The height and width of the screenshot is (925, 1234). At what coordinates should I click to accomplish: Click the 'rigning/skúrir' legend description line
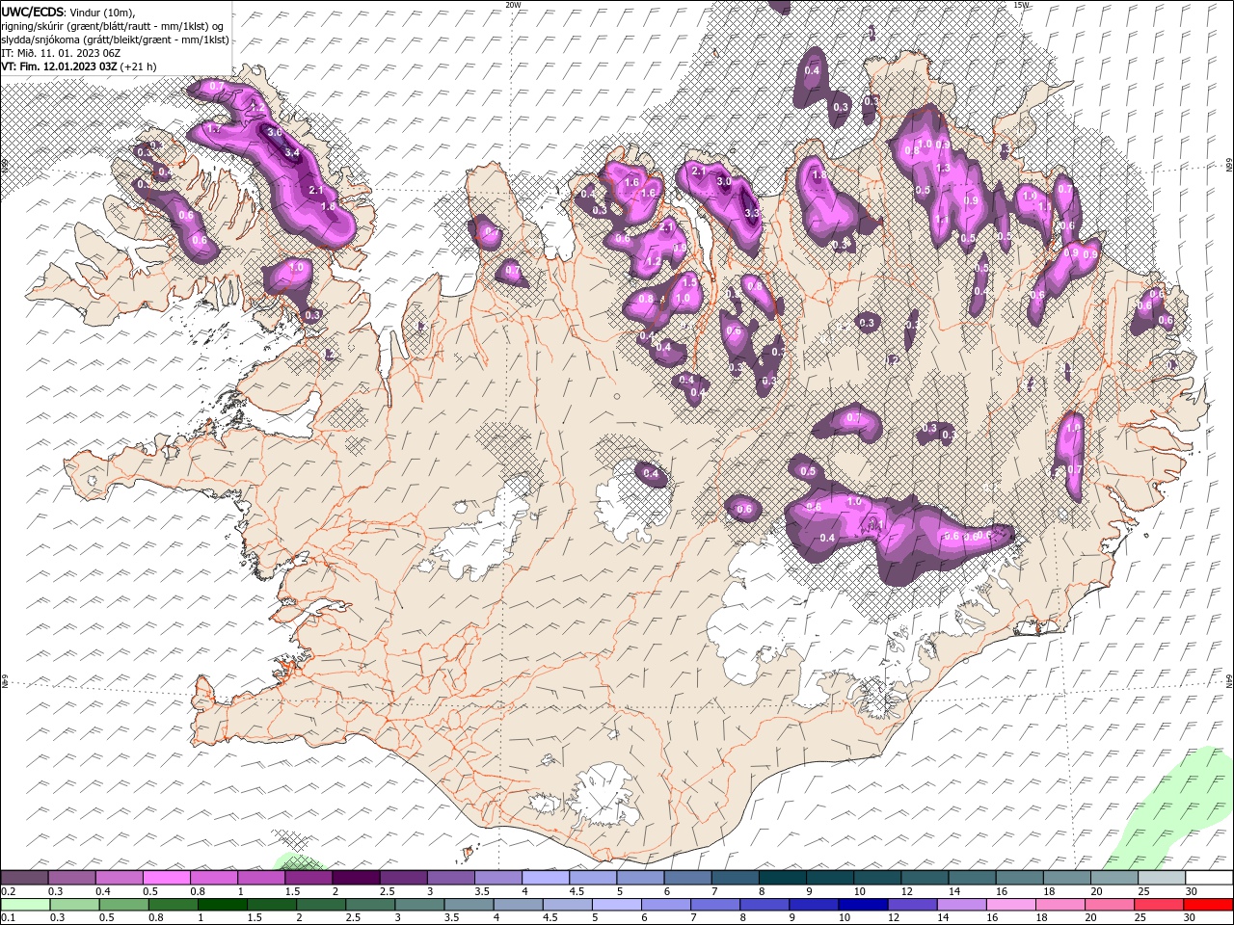coord(113,26)
